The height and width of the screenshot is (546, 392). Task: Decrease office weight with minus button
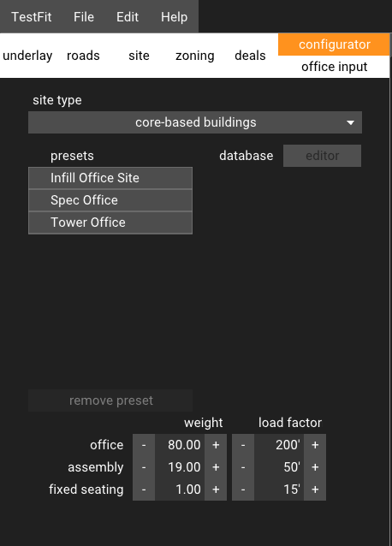(x=144, y=445)
